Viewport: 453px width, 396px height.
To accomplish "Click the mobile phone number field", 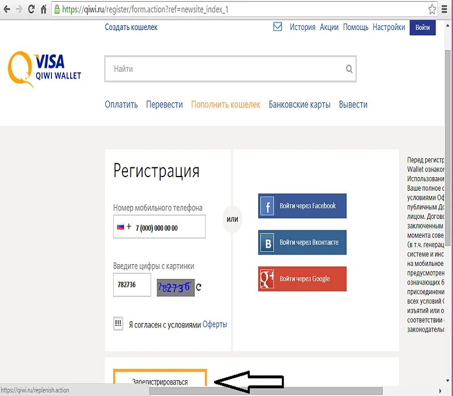I will pos(159,227).
